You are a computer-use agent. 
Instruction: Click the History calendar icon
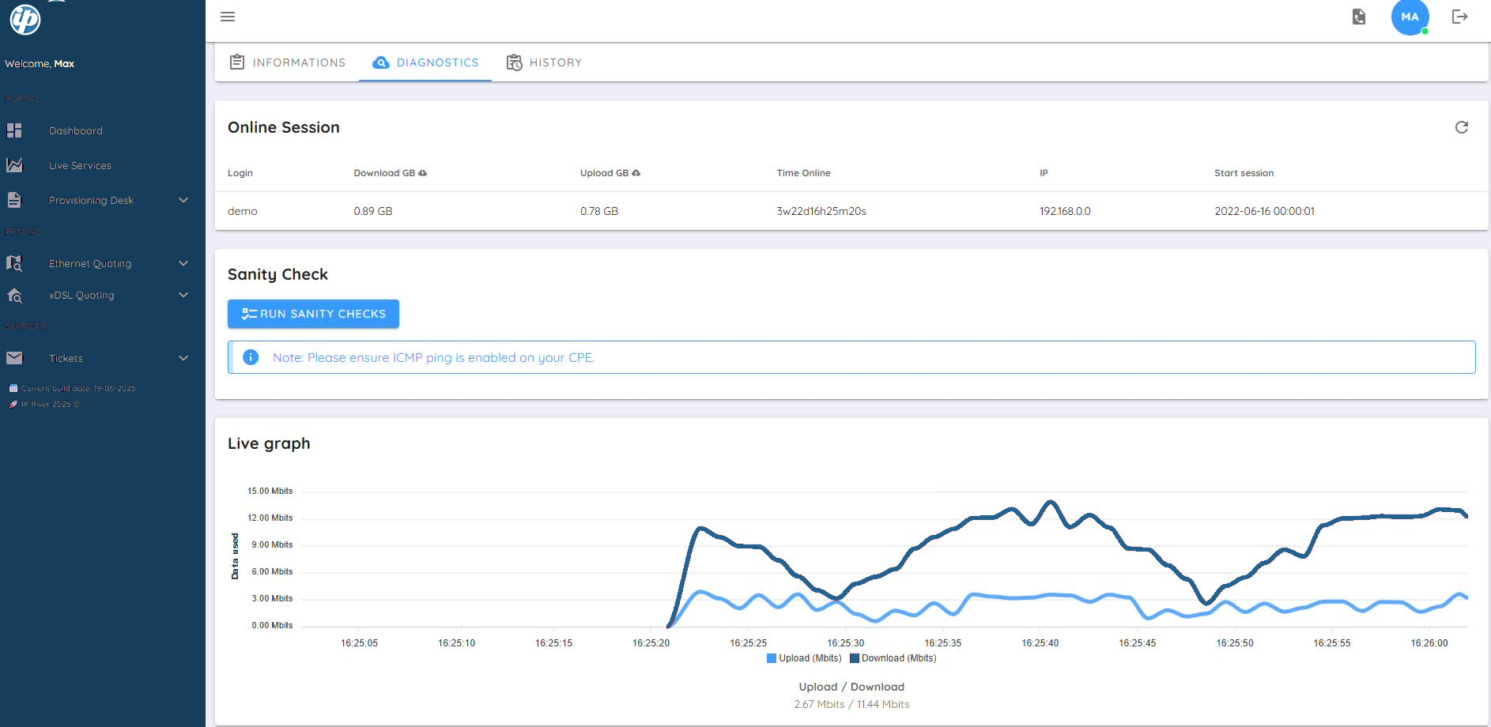pos(515,62)
